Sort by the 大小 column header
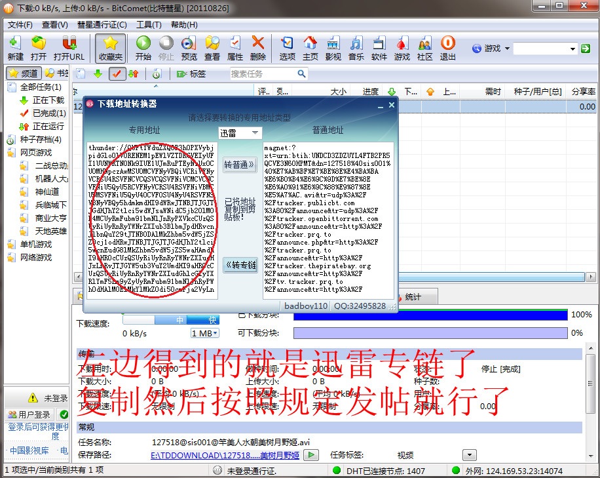 click(x=338, y=92)
